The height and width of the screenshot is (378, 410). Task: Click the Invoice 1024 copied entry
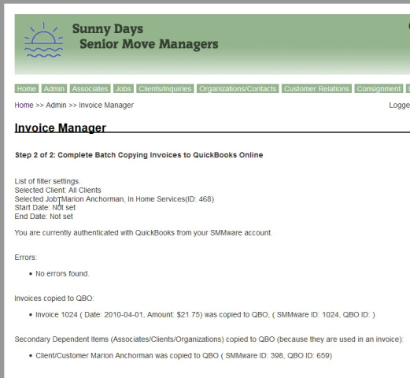coord(205,314)
